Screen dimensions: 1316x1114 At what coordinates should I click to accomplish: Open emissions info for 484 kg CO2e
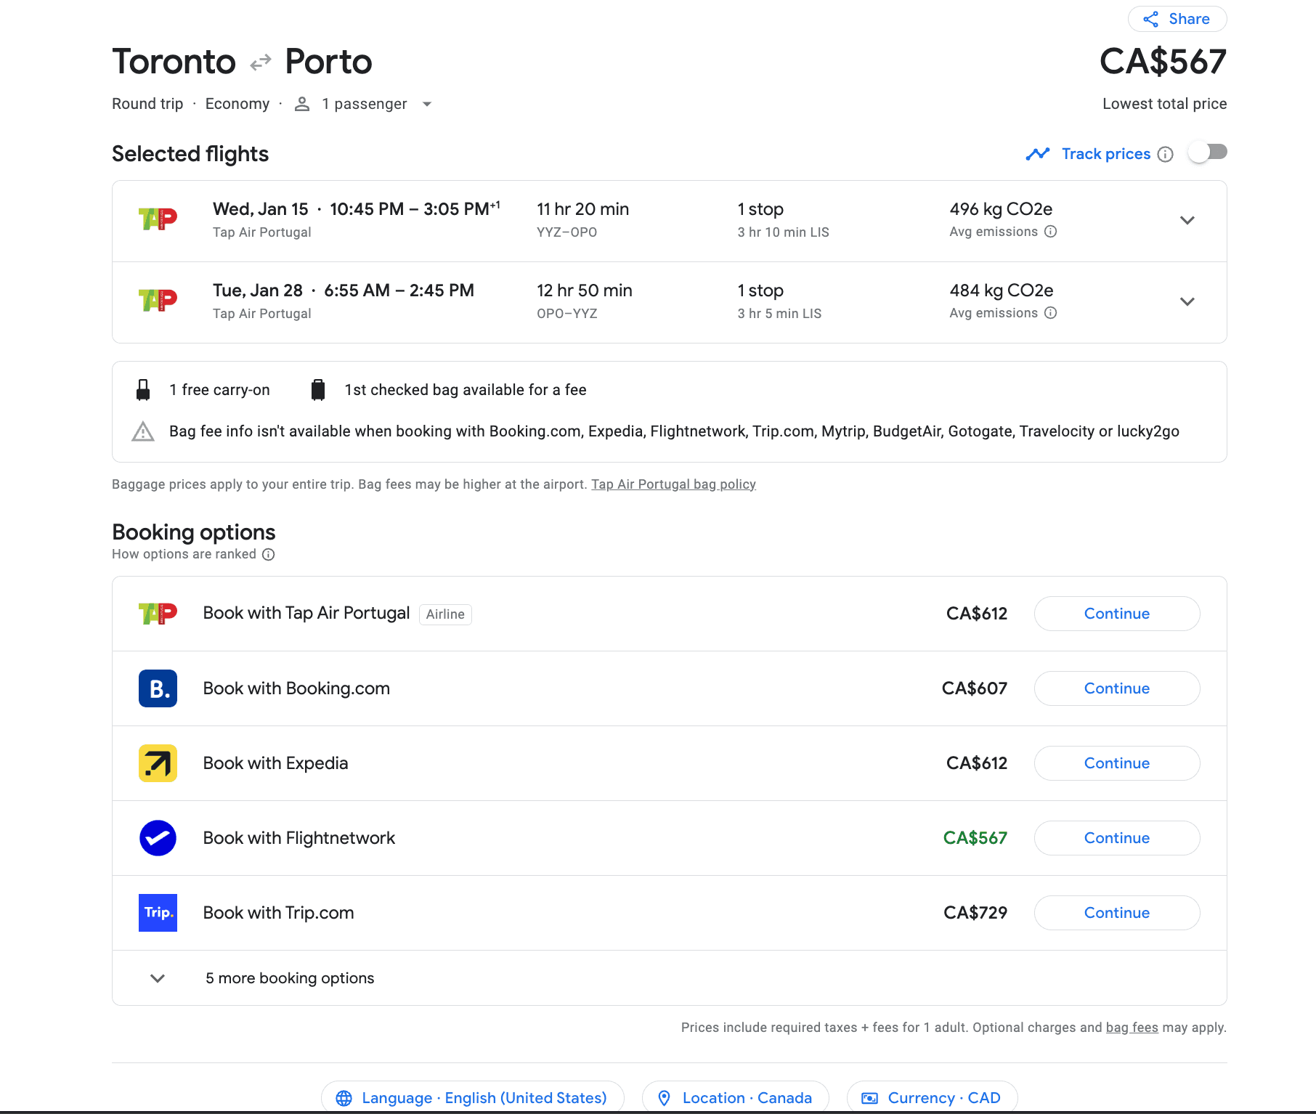click(x=1050, y=313)
